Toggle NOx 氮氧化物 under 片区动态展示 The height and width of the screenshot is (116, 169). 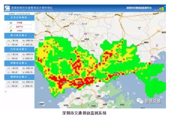pyautogui.click(x=28, y=55)
